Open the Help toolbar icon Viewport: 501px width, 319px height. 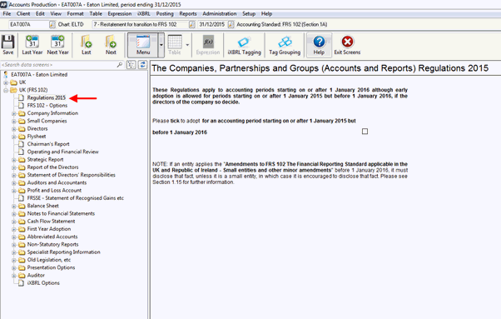pyautogui.click(x=319, y=45)
